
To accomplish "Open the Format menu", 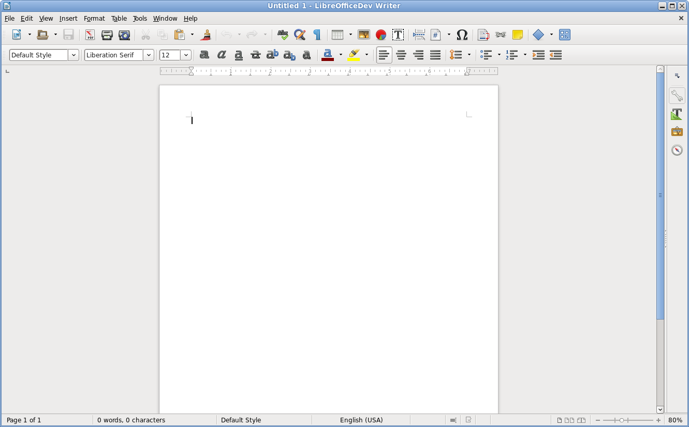I will pyautogui.click(x=94, y=19).
